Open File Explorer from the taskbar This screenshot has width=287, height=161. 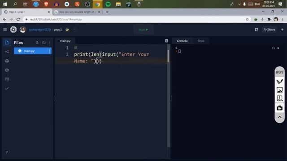[x=118, y=4]
